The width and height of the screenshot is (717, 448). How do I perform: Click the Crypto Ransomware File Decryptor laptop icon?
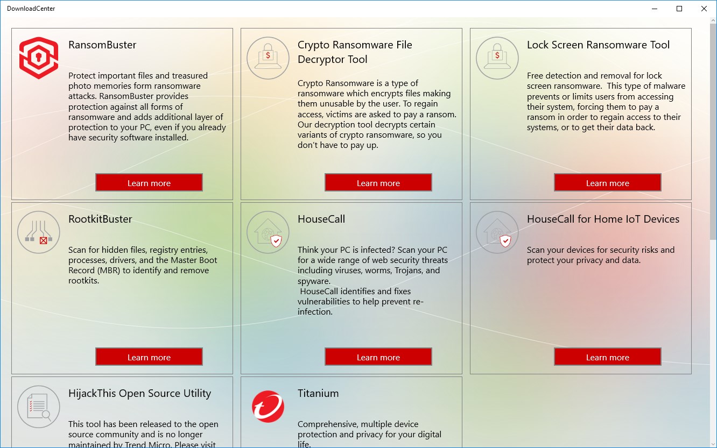[x=268, y=58]
